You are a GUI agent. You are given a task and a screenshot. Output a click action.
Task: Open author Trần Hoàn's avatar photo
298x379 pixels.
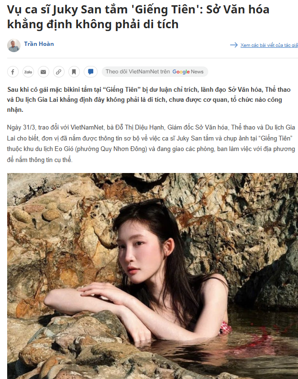(14, 45)
